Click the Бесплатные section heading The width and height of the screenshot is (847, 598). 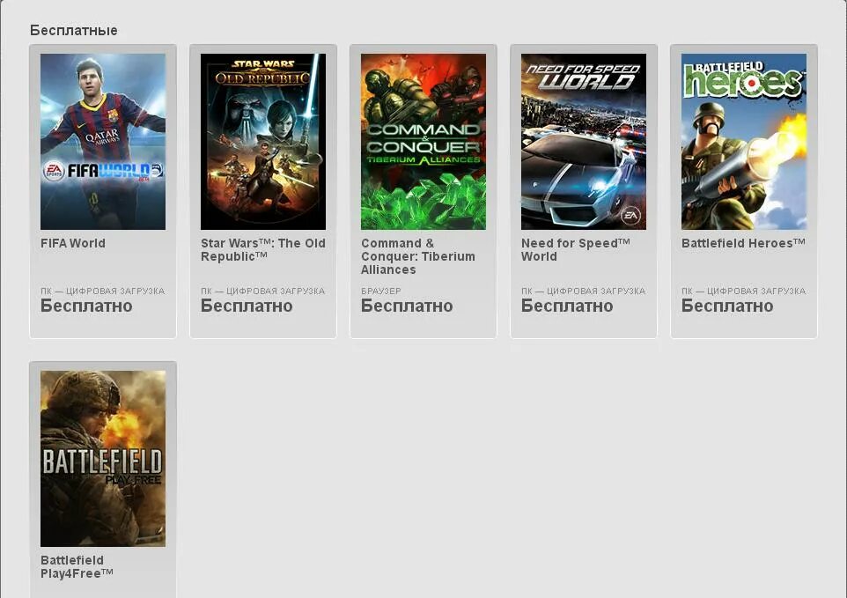(x=73, y=30)
